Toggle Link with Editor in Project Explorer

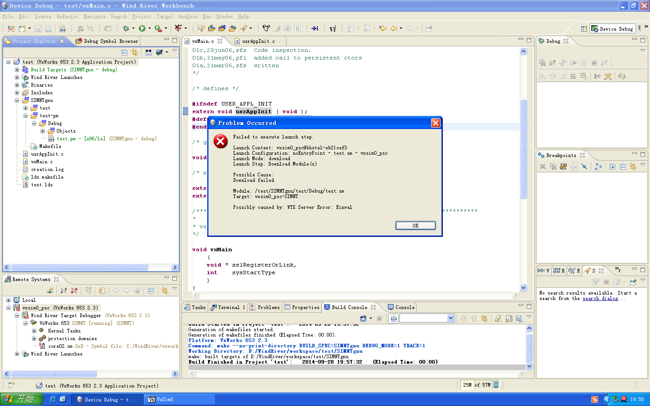[135, 52]
